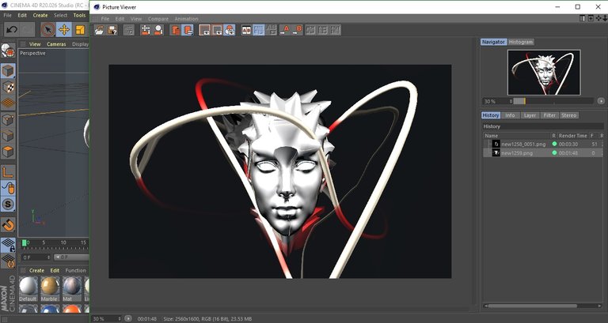Toggle Model mode cube icon
Image resolution: width=608 pixels, height=323 pixels.
(x=8, y=71)
